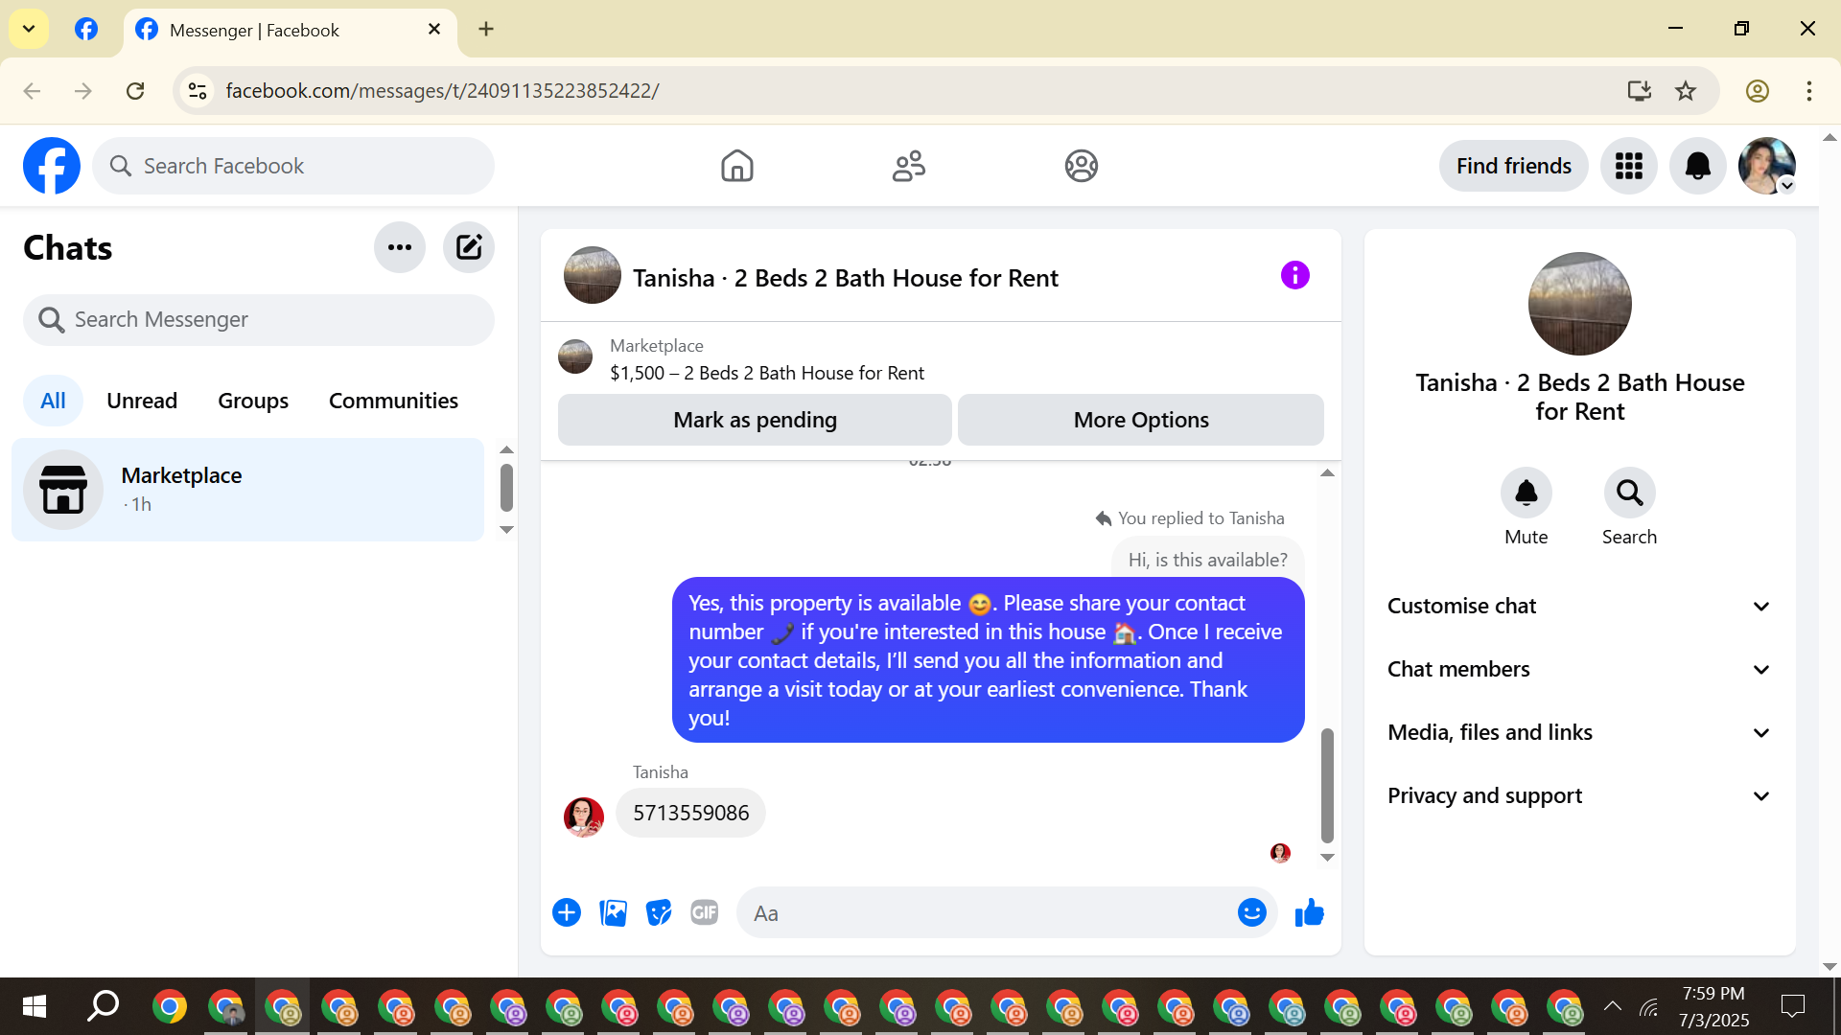This screenshot has height=1035, width=1841.
Task: Attach a photo with the image icon
Action: (x=613, y=913)
